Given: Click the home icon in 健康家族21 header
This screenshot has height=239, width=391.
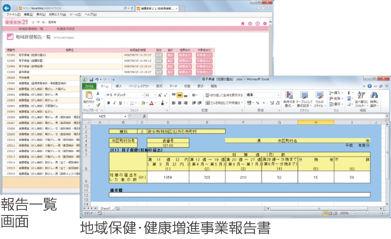Looking at the screenshot, I should click(x=243, y=24).
